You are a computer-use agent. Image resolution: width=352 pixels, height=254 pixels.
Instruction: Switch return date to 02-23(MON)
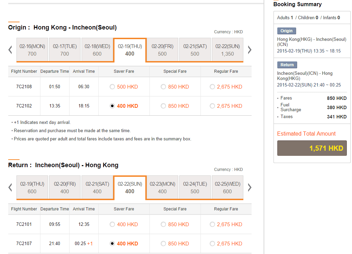pyautogui.click(x=162, y=187)
